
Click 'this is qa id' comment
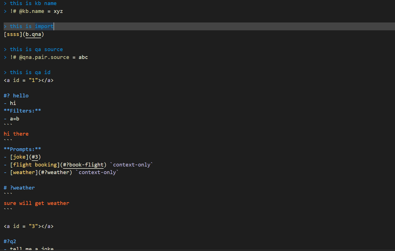pos(27,72)
